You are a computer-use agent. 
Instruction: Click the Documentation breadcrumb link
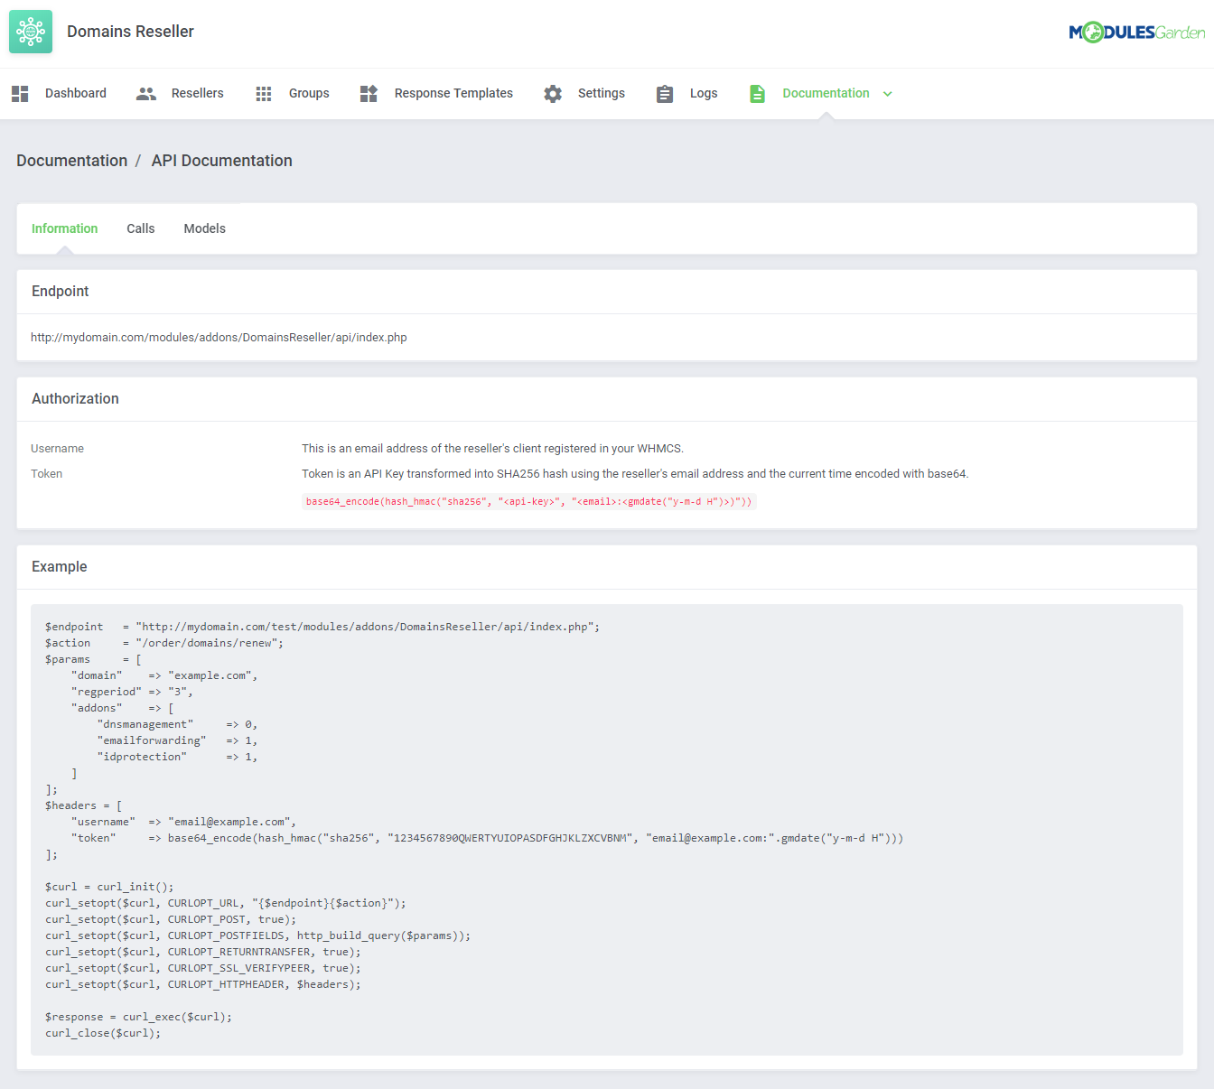pos(71,160)
